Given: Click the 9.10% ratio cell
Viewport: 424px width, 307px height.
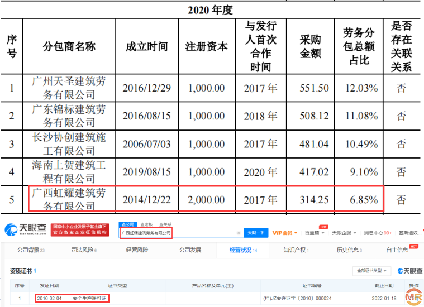Looking at the screenshot, I should pos(364,172).
